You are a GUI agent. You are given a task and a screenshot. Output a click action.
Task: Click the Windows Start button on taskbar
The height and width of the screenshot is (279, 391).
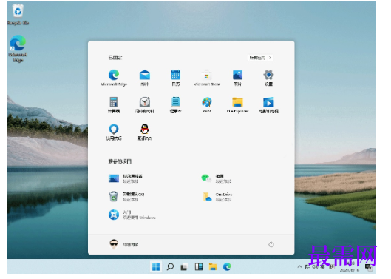(156, 266)
